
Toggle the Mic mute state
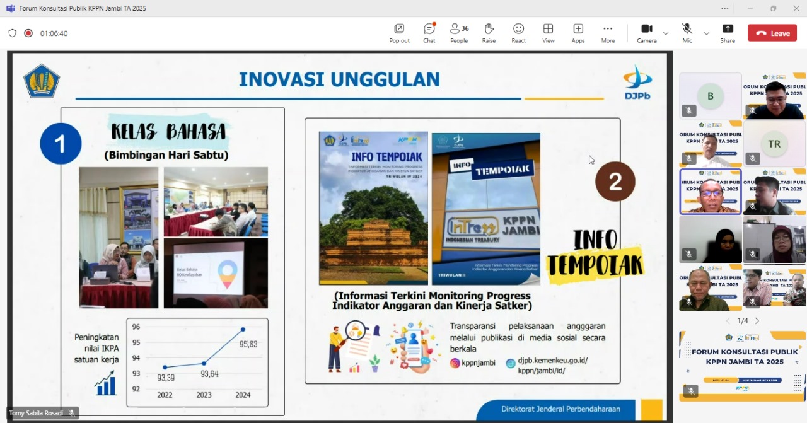[x=687, y=33]
